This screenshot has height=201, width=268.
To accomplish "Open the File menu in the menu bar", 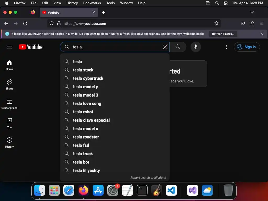I will (34, 3).
